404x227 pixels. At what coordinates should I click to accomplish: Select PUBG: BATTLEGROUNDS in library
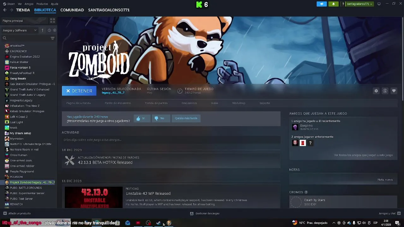[x=26, y=188]
